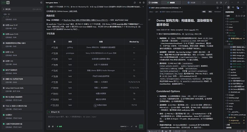Viewport: 247px width, 132px height.
Task: Open the project name dropdown 'font-game-demo'
Action: point(53,2)
